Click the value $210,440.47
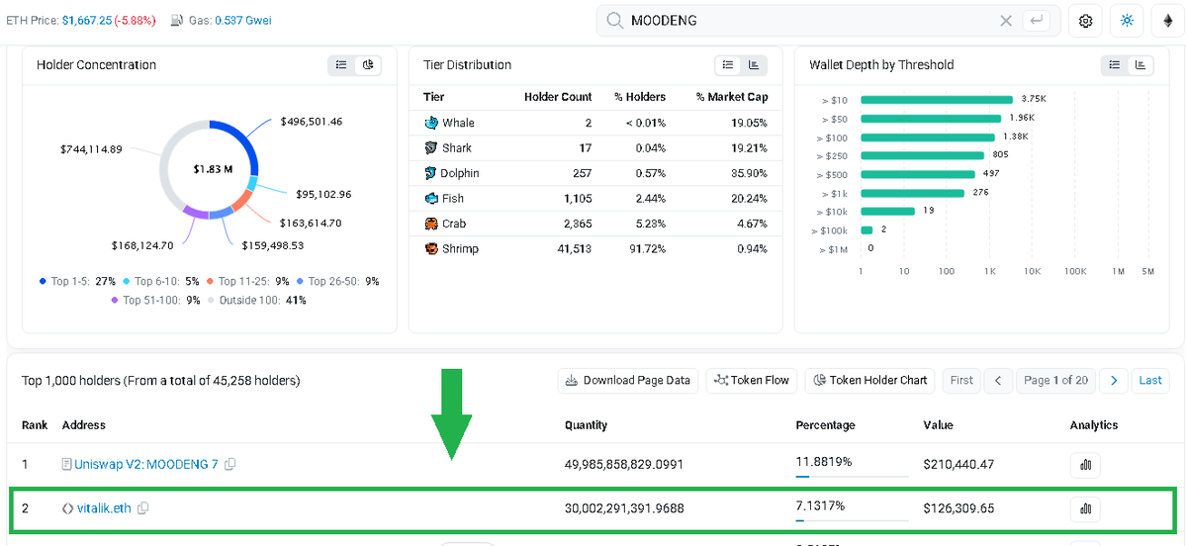This screenshot has height=546, width=1186. [960, 464]
